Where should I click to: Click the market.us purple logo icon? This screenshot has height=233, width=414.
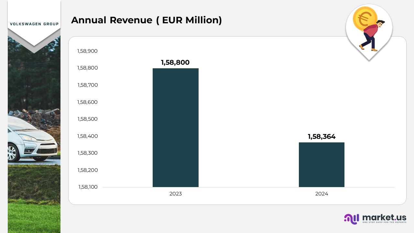pyautogui.click(x=352, y=219)
